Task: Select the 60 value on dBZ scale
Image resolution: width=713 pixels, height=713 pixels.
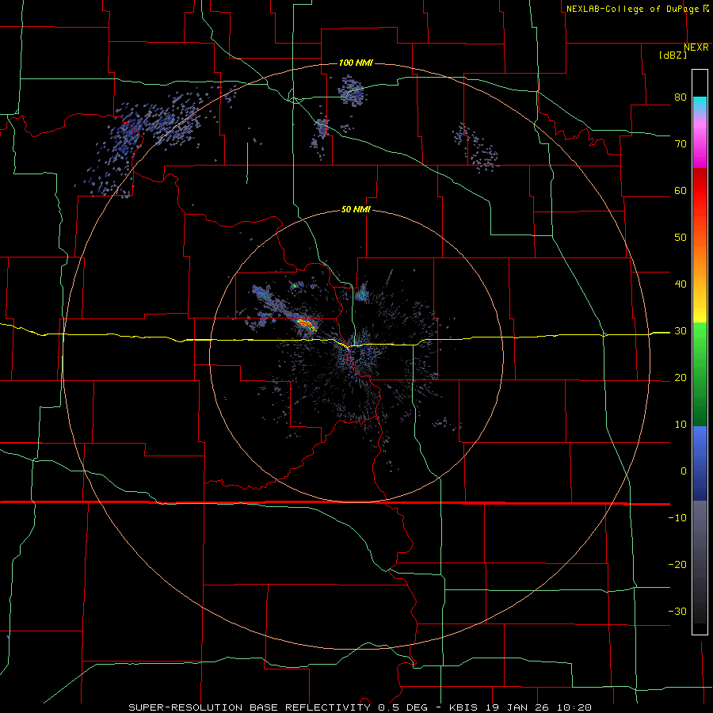Action: pyautogui.click(x=681, y=190)
